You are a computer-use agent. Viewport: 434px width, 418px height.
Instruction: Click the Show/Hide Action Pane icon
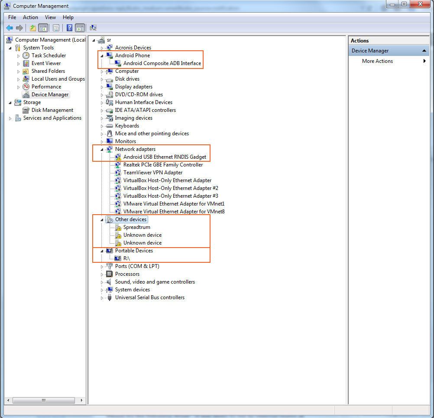click(80, 28)
